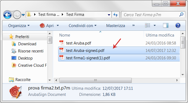Click the ArubaSign document icon in details pane
Screen dimensions: 188x103
16,92
